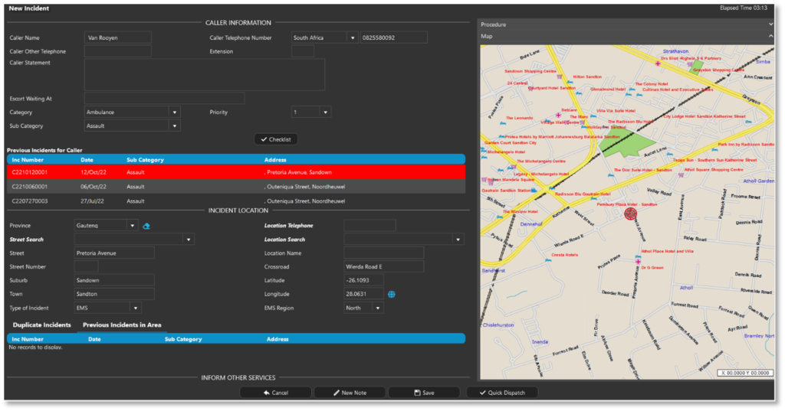Collapse the Map panel
This screenshot has height=411, width=785.
point(770,36)
